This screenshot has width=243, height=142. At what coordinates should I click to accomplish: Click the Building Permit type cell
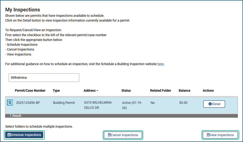(64, 103)
